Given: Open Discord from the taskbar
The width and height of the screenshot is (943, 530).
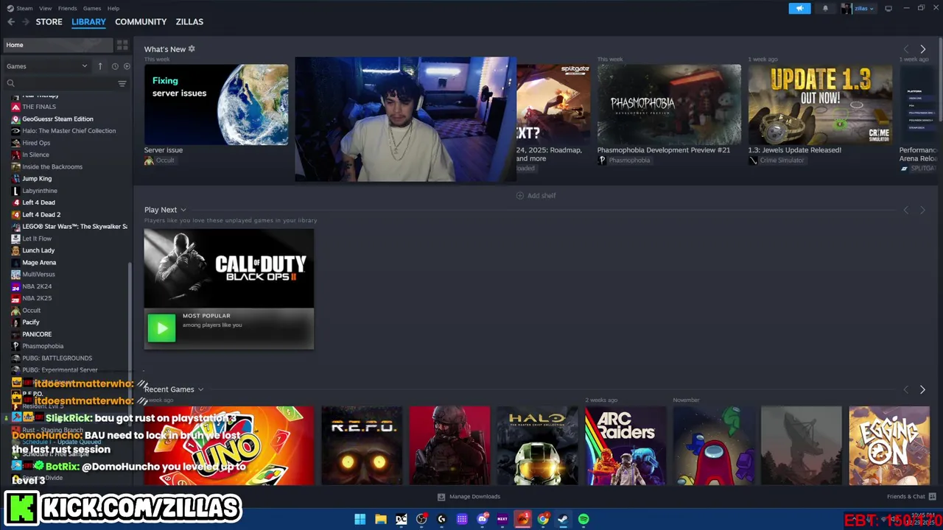Looking at the screenshot, I should click(483, 519).
